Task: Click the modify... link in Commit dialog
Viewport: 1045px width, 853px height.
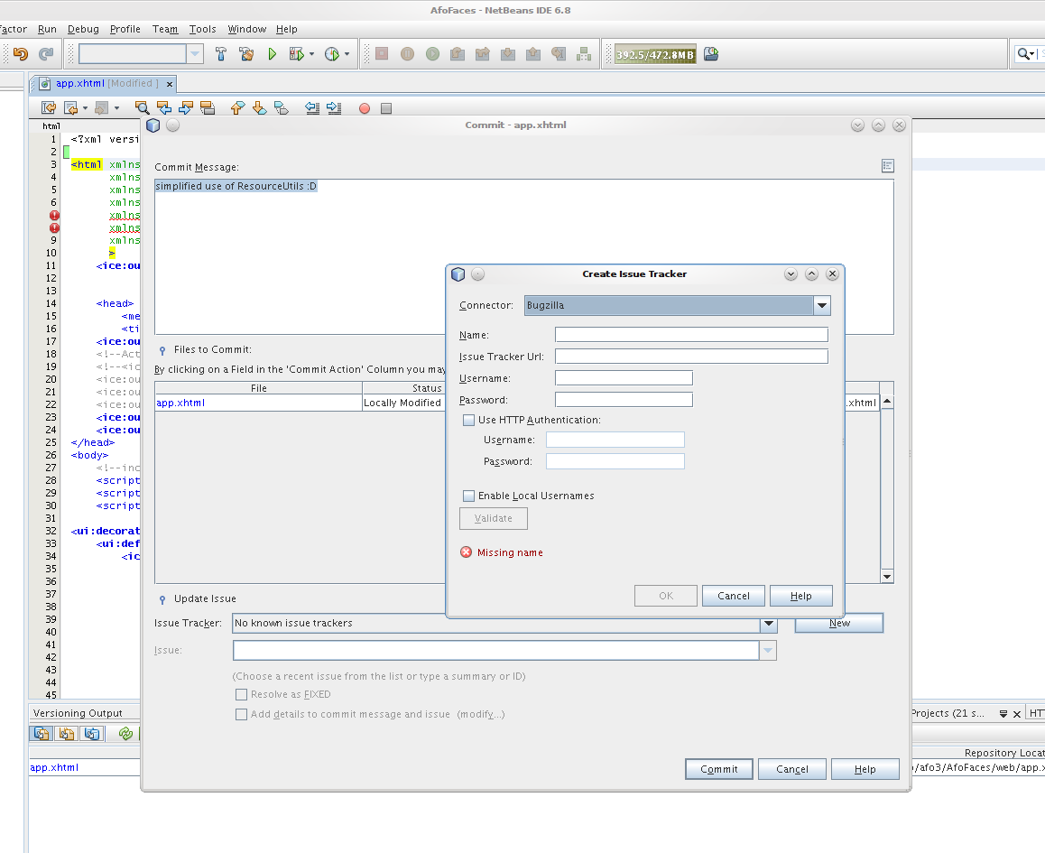Action: click(x=481, y=714)
